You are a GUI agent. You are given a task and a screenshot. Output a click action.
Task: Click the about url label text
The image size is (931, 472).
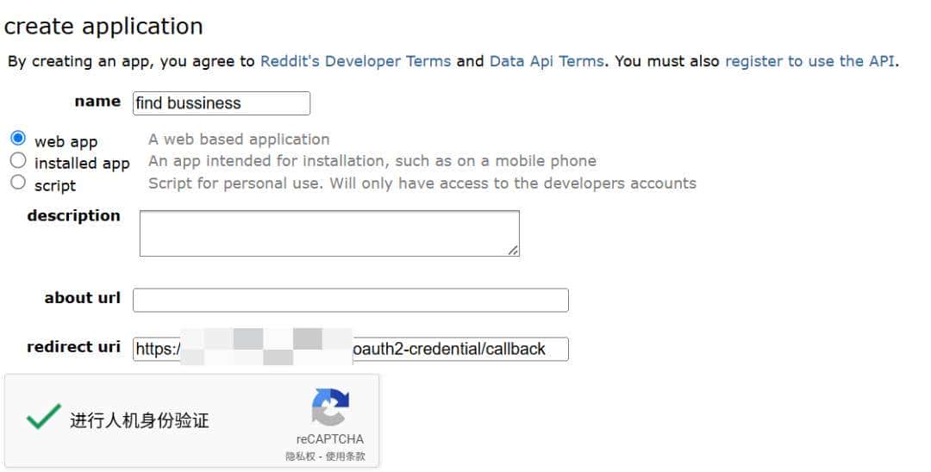pos(82,298)
